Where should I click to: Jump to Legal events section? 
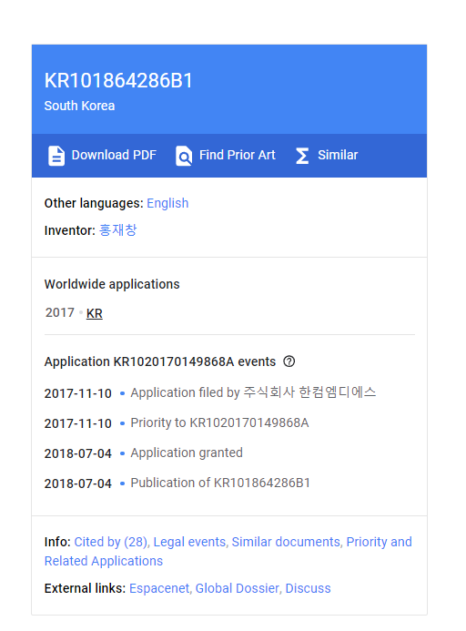point(189,542)
